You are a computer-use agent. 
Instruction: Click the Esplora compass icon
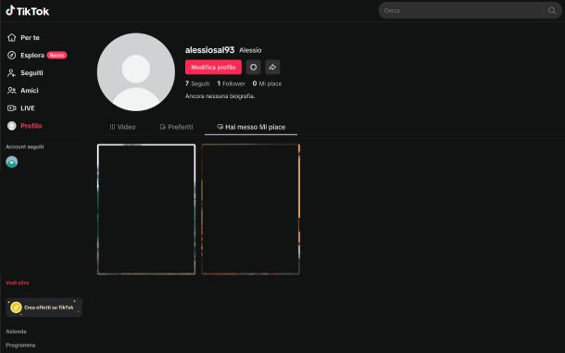point(12,56)
